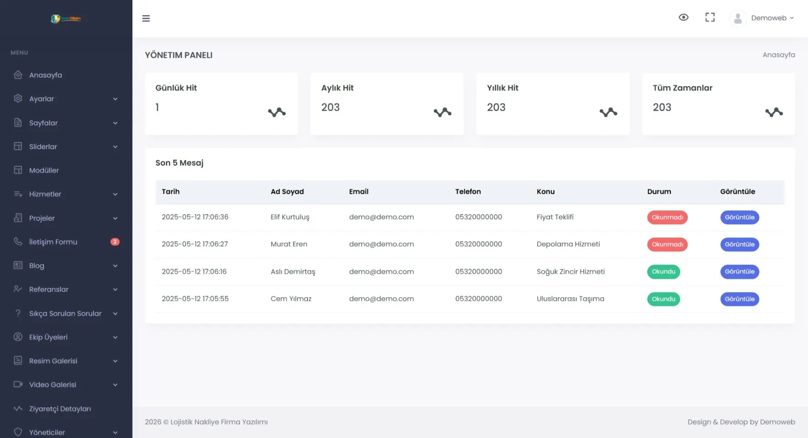Screen dimensions: 808x438
Task: Click the Video Galerisi camera icon
Action: click(18, 384)
